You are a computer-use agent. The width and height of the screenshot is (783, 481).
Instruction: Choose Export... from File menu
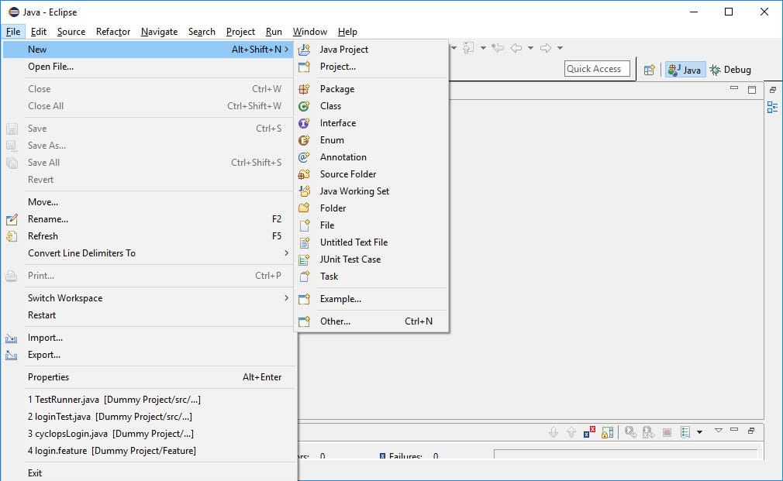point(148,355)
